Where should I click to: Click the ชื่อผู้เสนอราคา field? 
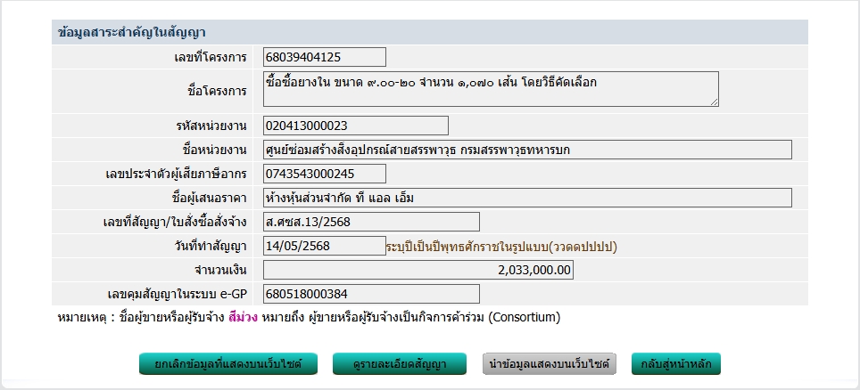(x=527, y=198)
